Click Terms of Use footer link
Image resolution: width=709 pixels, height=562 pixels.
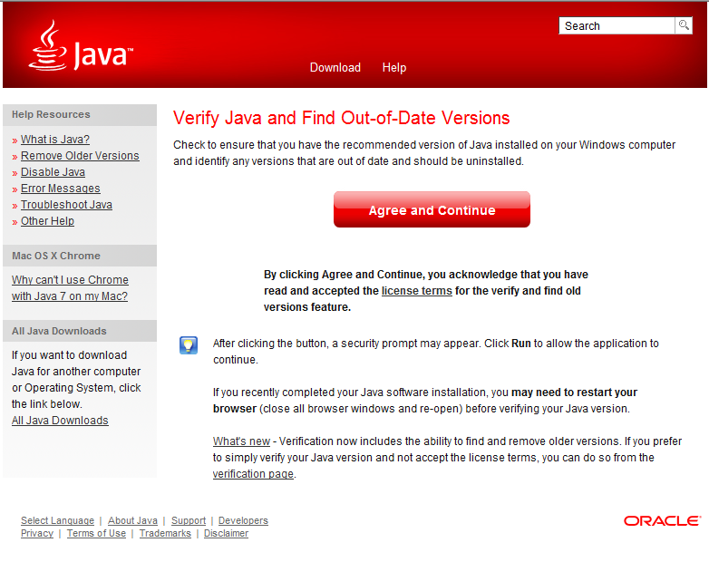96,533
